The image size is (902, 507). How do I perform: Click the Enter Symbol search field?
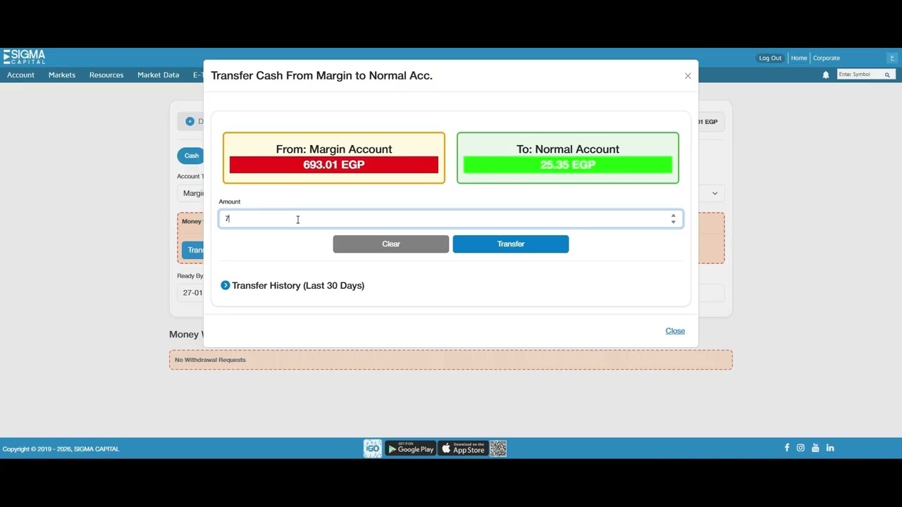(860, 75)
